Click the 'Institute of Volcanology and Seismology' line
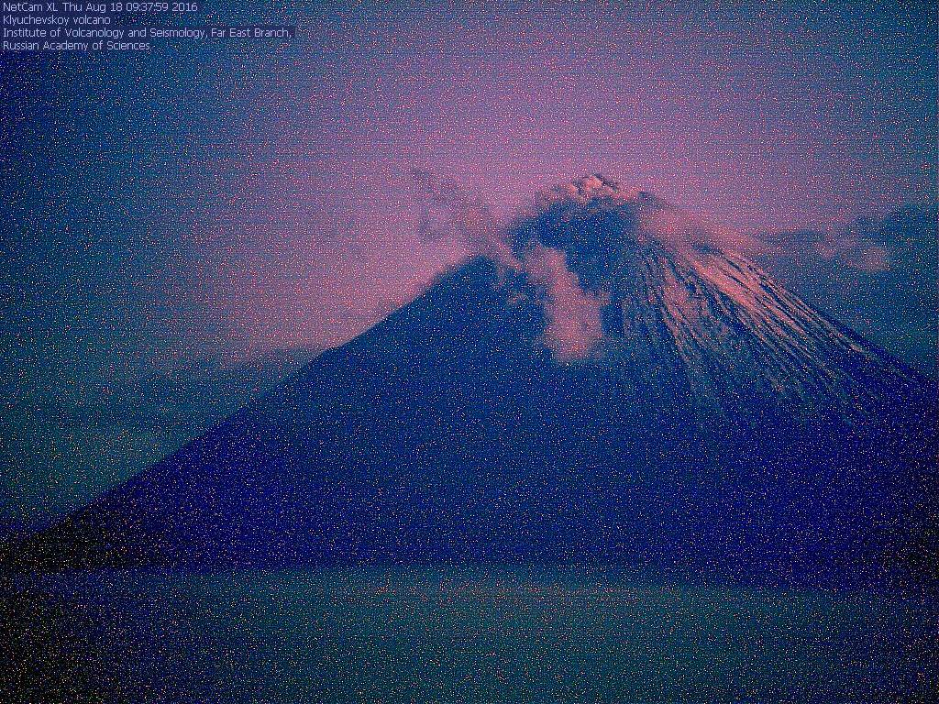Screen dimensions: 939x704 (x=147, y=33)
